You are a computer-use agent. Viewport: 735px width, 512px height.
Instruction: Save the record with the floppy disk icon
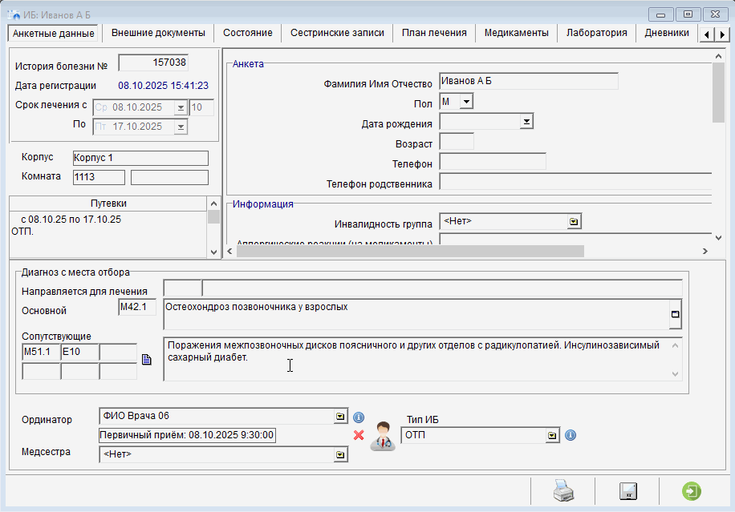[627, 491]
